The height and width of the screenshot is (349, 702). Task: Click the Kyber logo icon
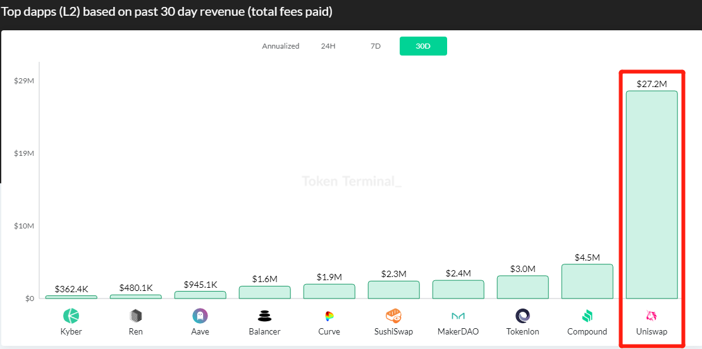pyautogui.click(x=71, y=316)
